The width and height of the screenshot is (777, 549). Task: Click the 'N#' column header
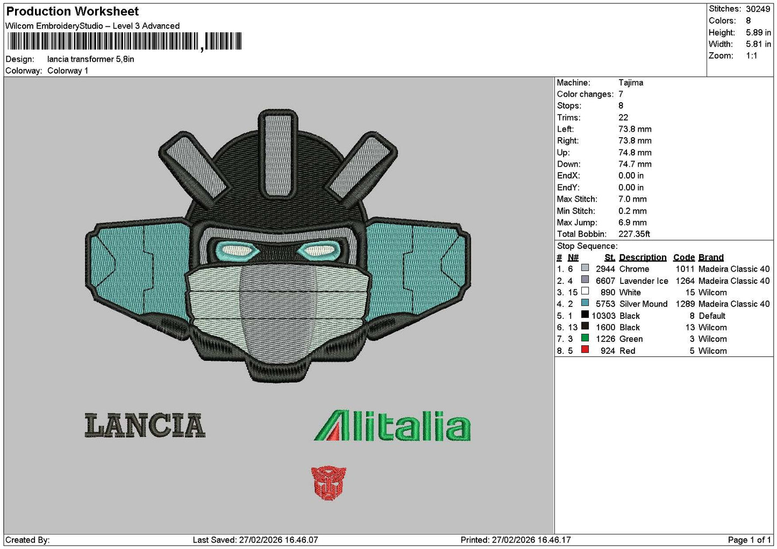tap(573, 258)
